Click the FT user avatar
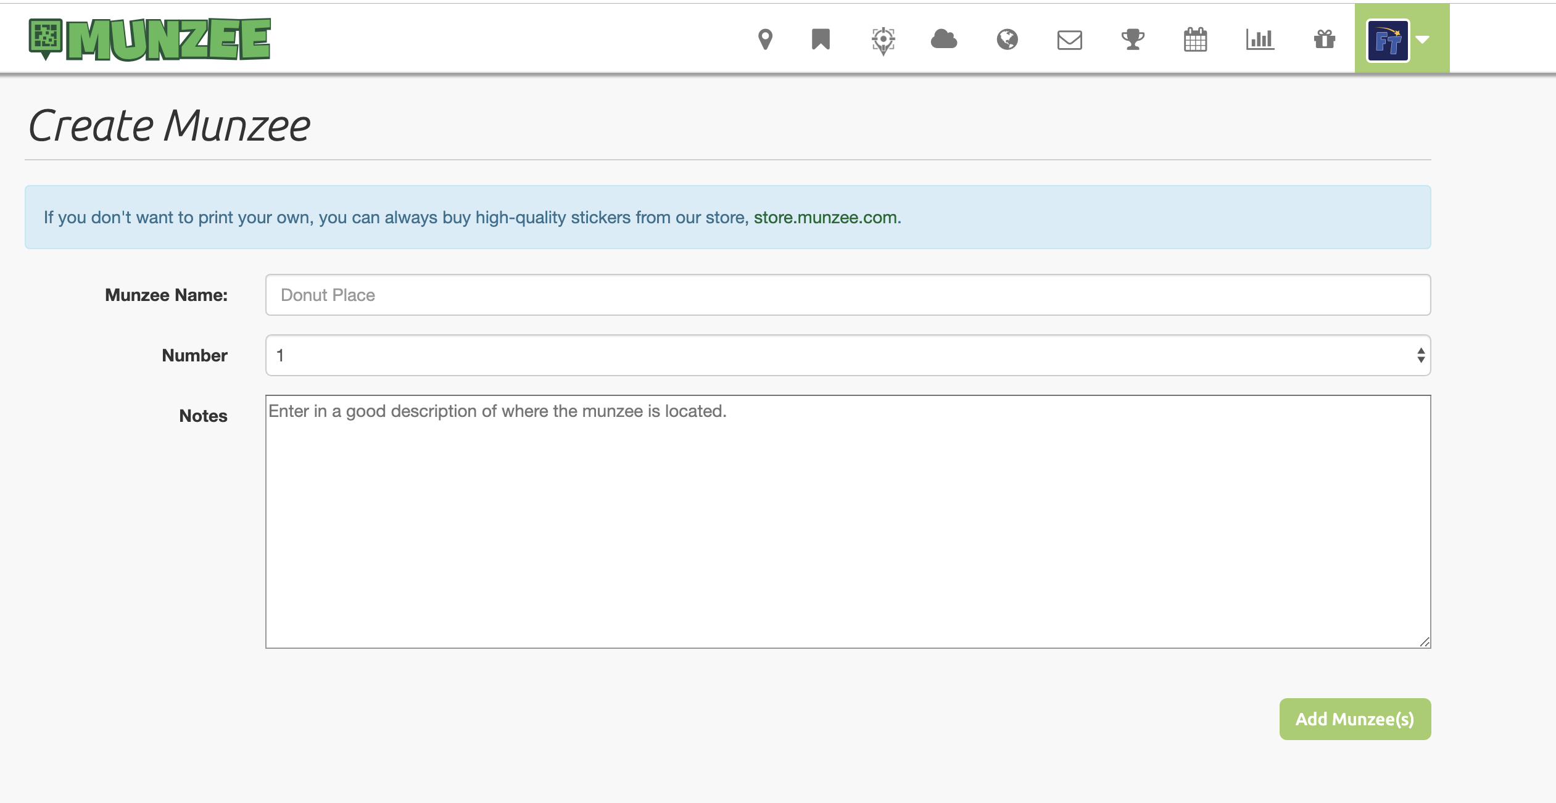The image size is (1556, 803). coord(1388,41)
